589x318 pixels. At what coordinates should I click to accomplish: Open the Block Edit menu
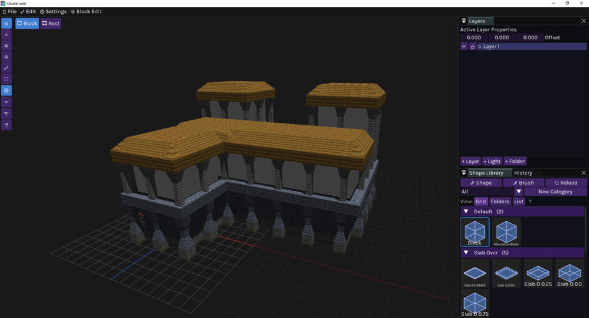click(x=86, y=12)
